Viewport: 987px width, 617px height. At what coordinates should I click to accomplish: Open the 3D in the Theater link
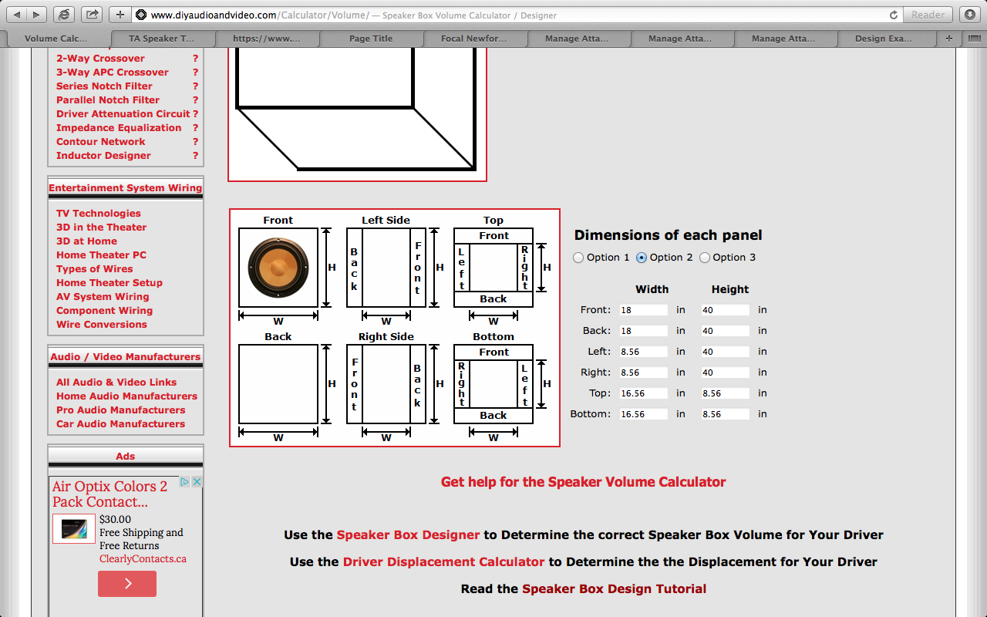coord(101,228)
